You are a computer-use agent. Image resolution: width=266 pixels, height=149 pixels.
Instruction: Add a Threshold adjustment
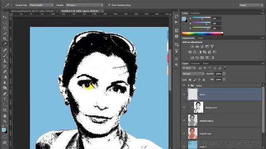pos(202,58)
